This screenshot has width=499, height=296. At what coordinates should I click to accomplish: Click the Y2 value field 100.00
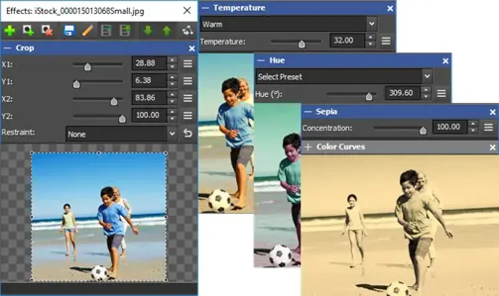(149, 115)
